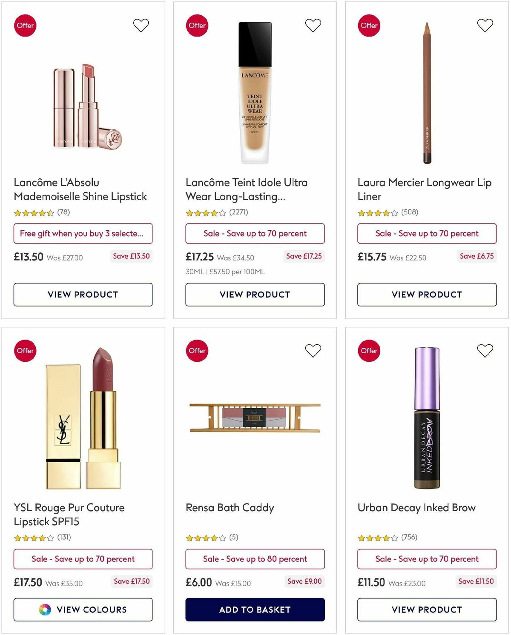511x635 pixels.
Task: Toggle the wishlist heart on Urban Decay Inked Brow
Action: point(485,350)
